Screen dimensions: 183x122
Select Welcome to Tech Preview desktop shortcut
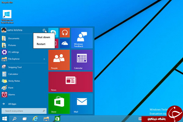click(7, 17)
